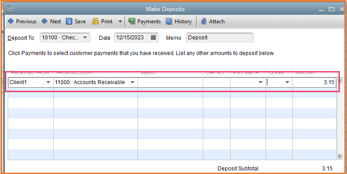Expand the Print dropdown arrow
The image size is (347, 174).
pyautogui.click(x=120, y=21)
